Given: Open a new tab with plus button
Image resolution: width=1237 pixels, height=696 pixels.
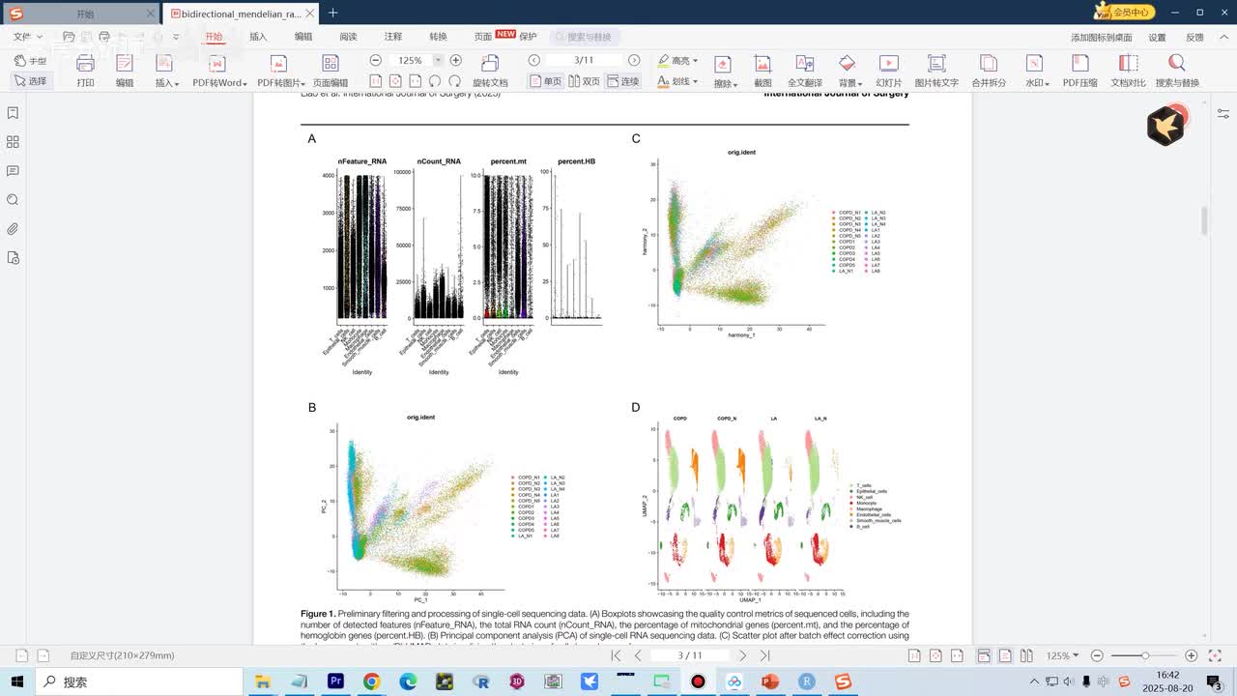Looking at the screenshot, I should 333,13.
